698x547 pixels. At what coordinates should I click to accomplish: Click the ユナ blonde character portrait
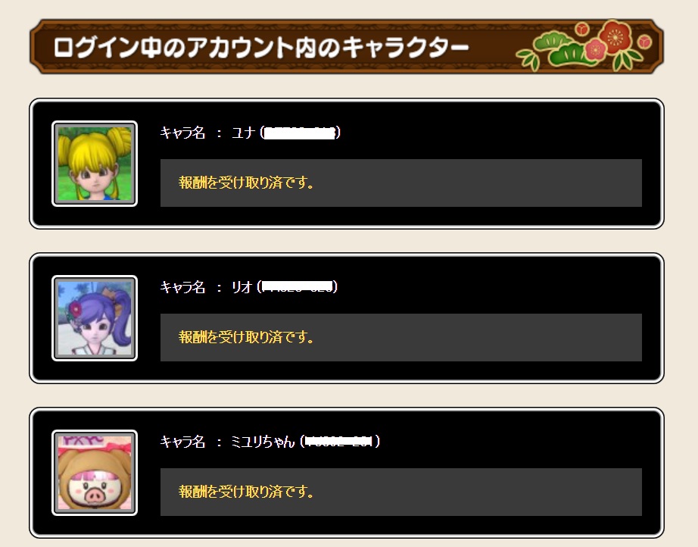click(x=95, y=164)
